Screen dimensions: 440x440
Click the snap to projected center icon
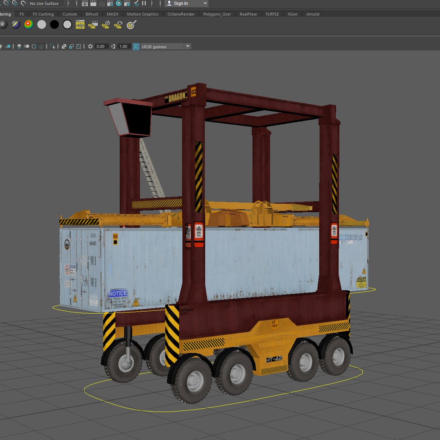[x=15, y=3]
